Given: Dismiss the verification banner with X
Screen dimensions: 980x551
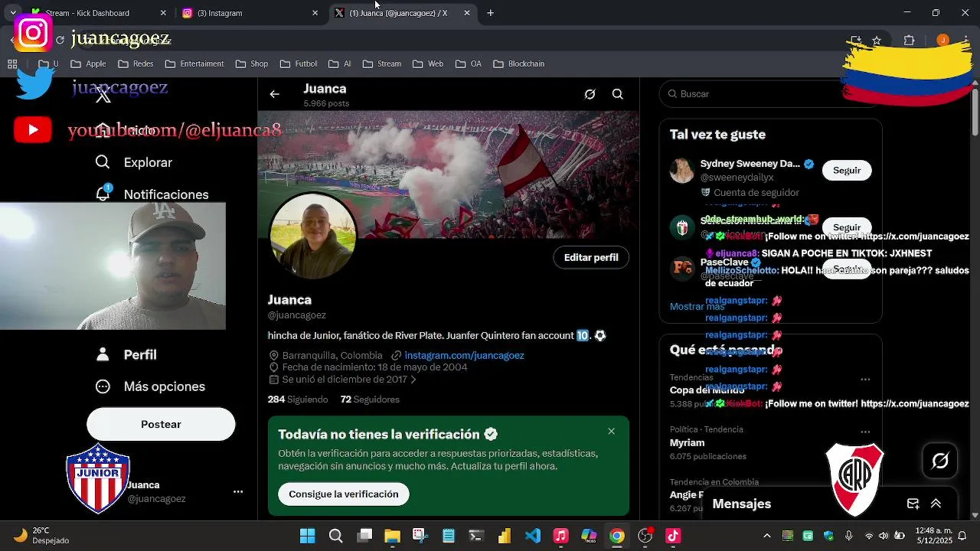Looking at the screenshot, I should pyautogui.click(x=611, y=432).
